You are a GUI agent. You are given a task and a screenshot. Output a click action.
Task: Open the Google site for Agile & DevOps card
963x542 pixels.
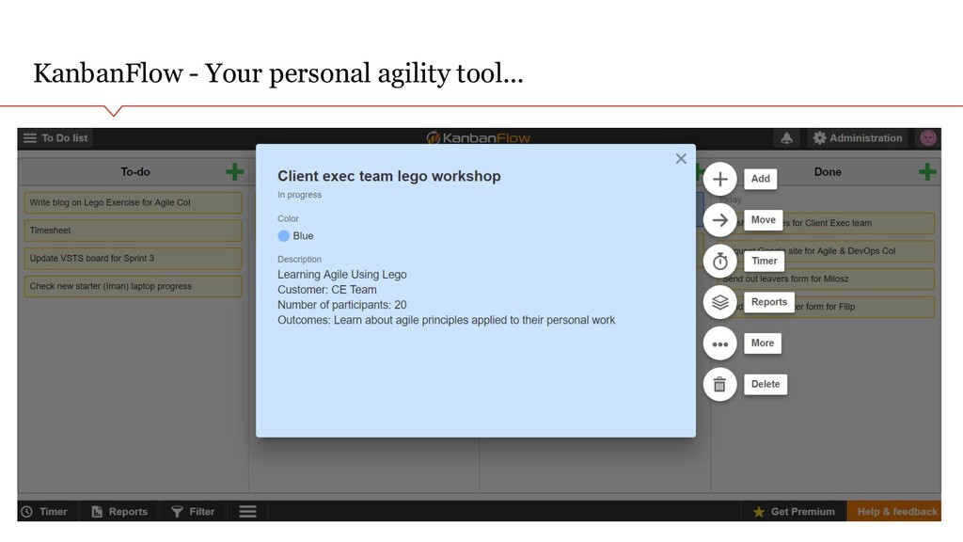click(826, 251)
